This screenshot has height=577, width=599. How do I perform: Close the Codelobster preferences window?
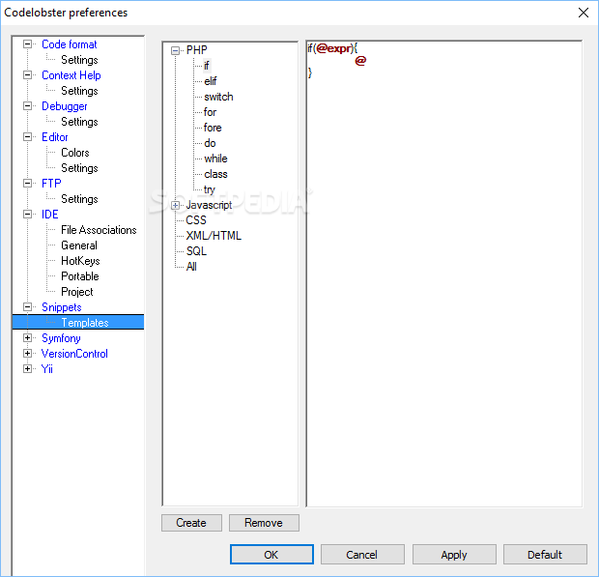[583, 13]
